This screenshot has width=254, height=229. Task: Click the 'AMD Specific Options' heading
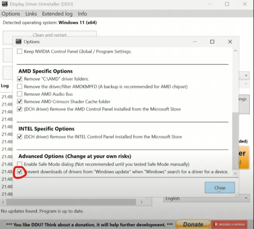pyautogui.click(x=46, y=71)
